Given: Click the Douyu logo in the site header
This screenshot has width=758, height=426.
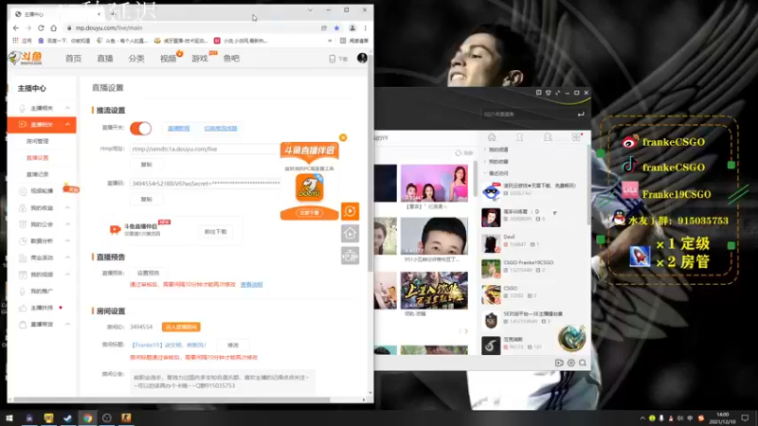Looking at the screenshot, I should (x=26, y=58).
